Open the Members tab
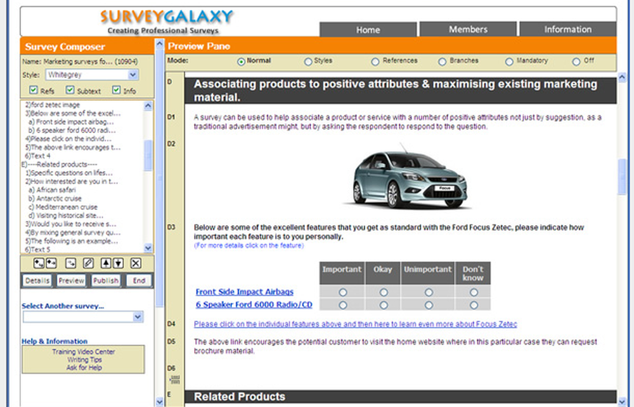 468,29
